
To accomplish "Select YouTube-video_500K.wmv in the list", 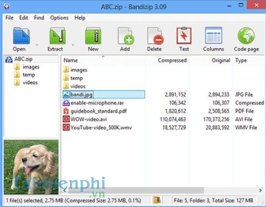I will click(101, 128).
